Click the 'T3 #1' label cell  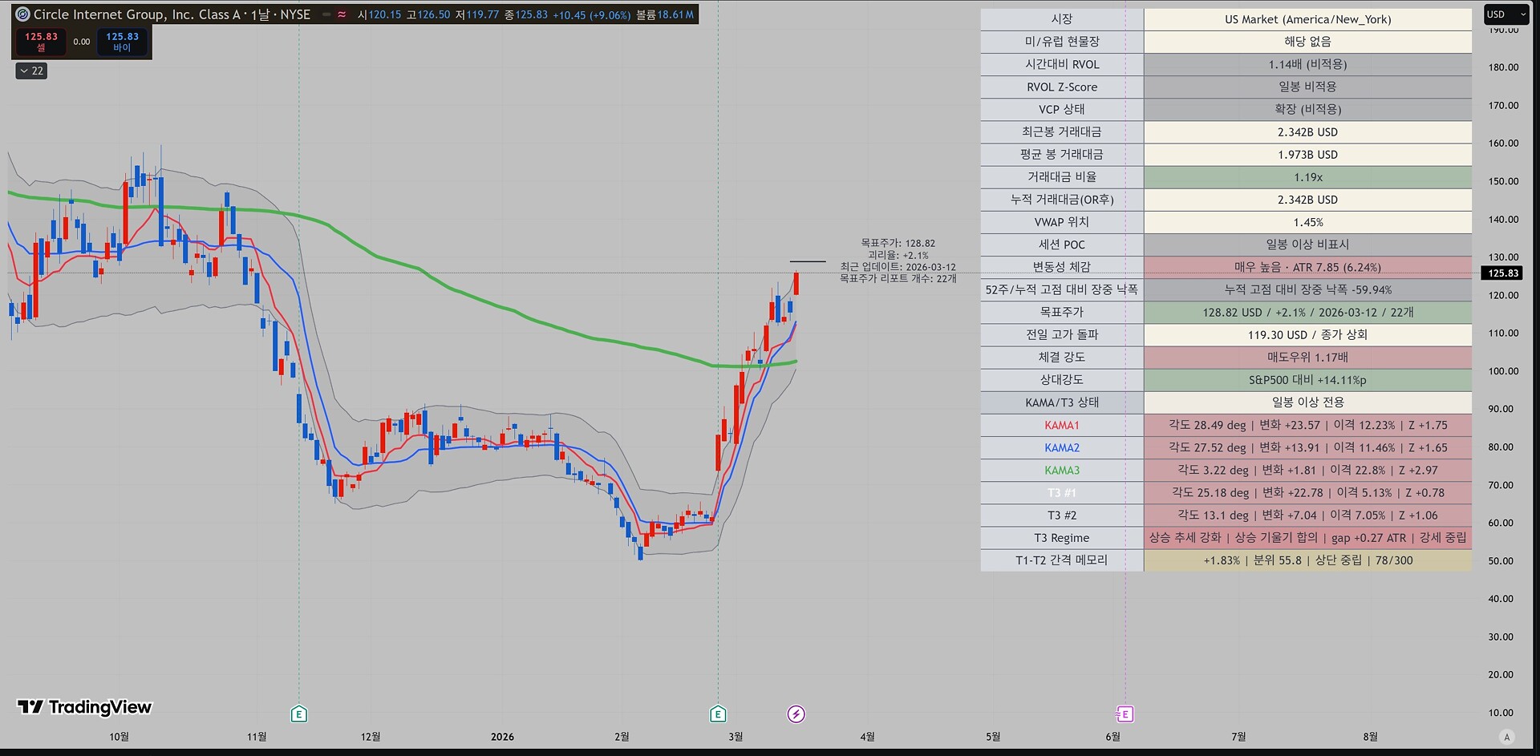[x=1061, y=492]
